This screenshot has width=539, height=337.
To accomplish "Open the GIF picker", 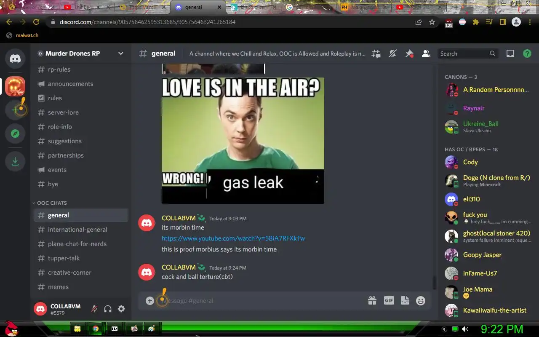I will coord(389,300).
